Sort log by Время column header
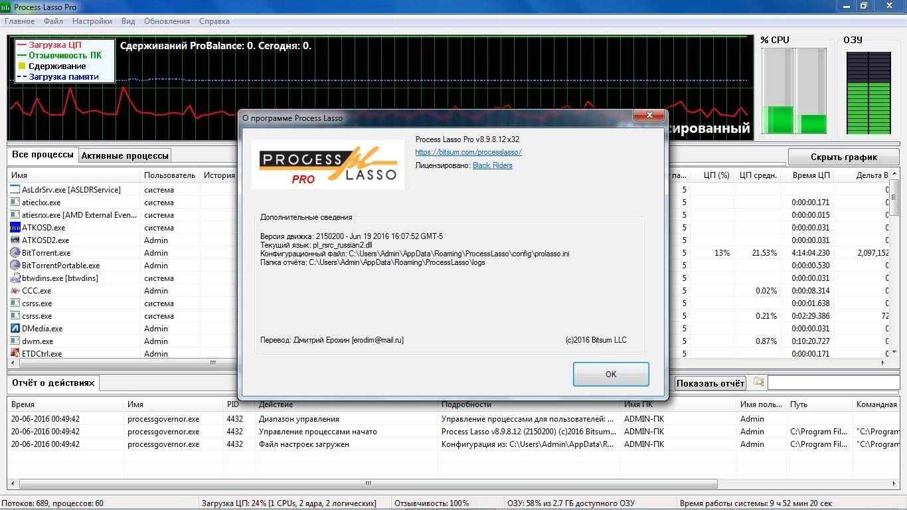The height and width of the screenshot is (510, 907). pyautogui.click(x=66, y=404)
